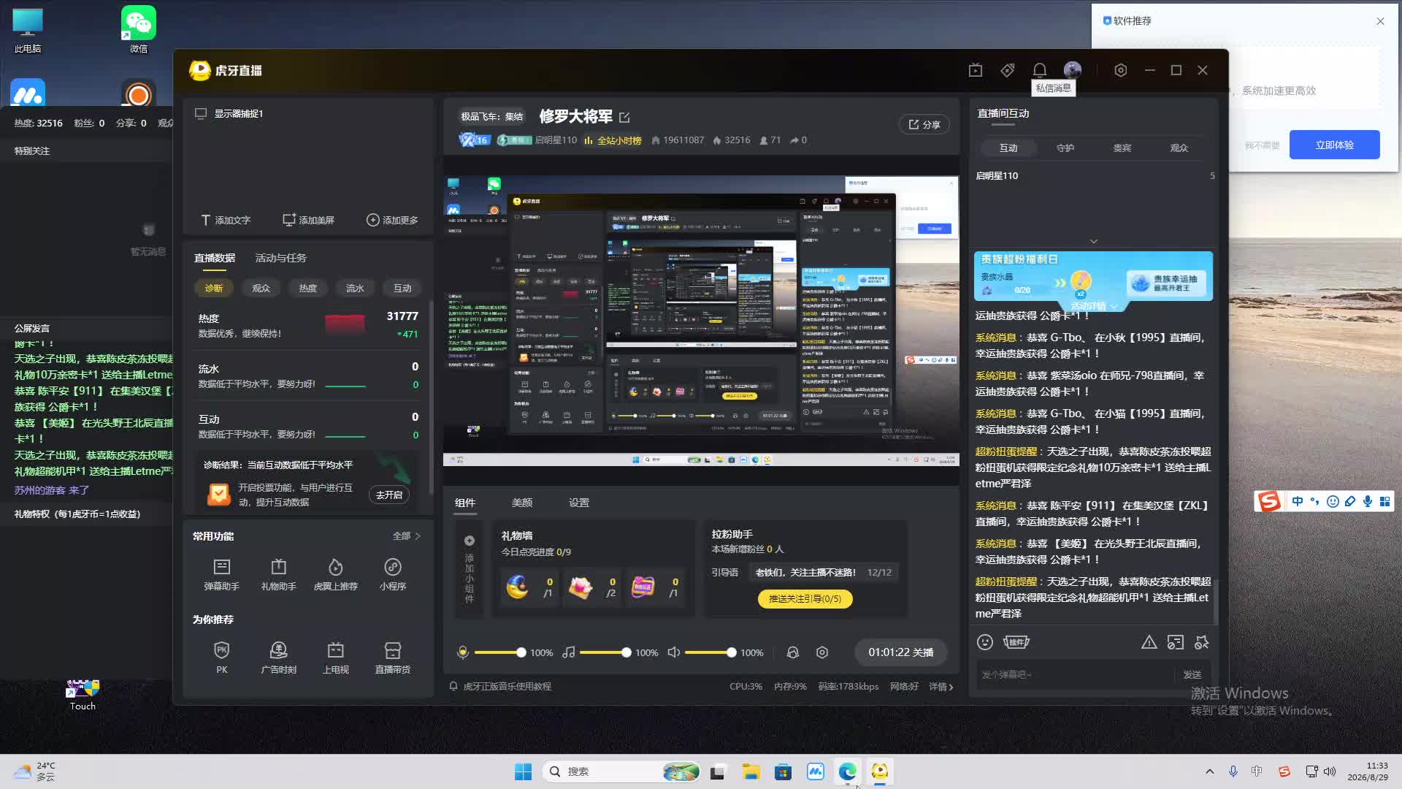Open Sogou skin brush icon
Image resolution: width=1402 pixels, height=789 pixels.
(1350, 501)
